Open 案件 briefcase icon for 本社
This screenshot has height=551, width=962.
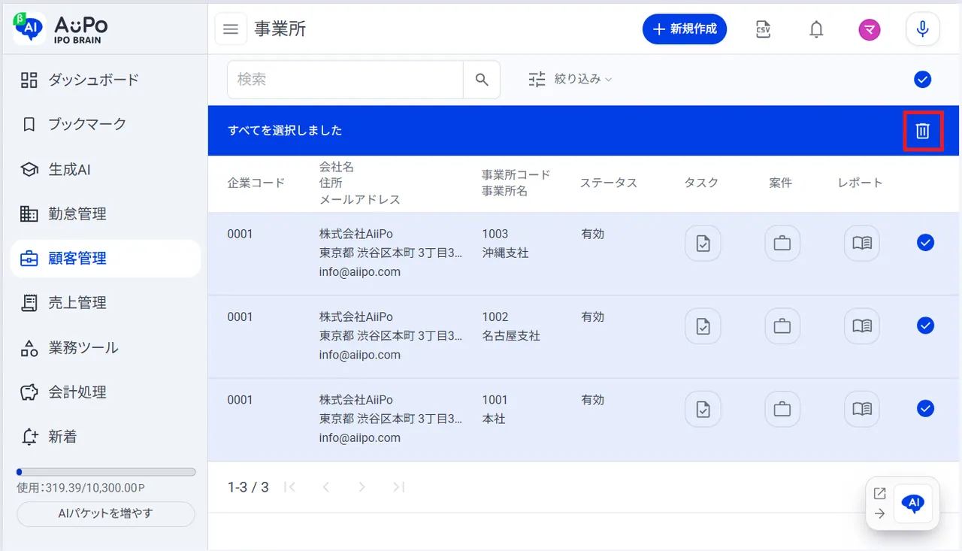[x=782, y=409]
